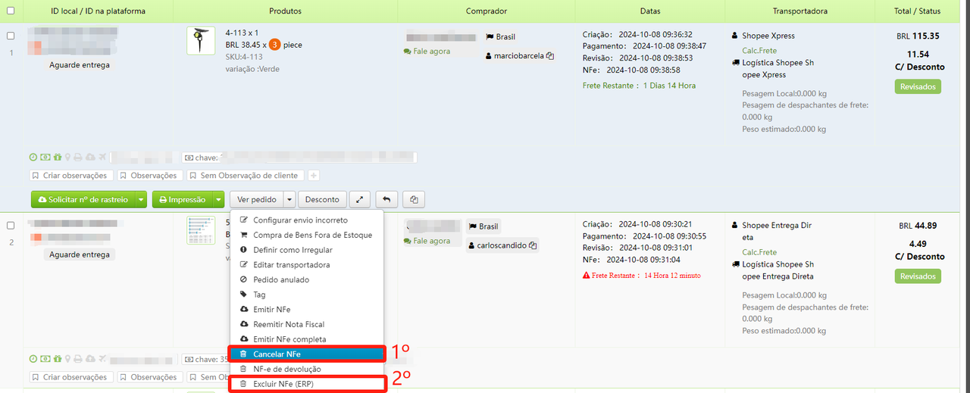Select the checkbox for order 1
The height and width of the screenshot is (393, 970).
click(11, 36)
